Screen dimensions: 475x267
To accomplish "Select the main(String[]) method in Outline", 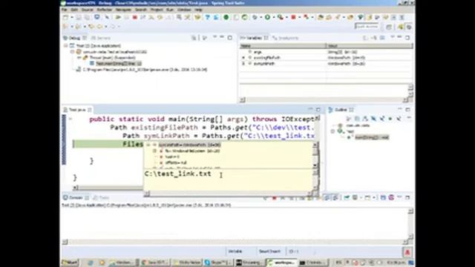I will [372, 137].
